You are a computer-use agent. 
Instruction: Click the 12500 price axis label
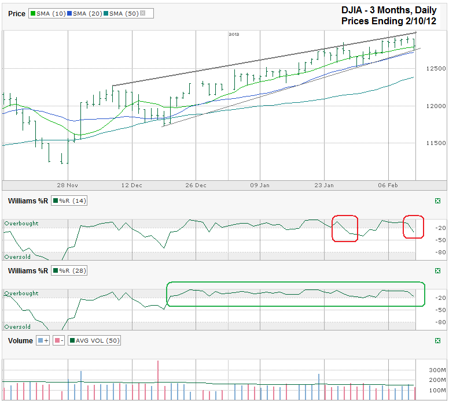[x=436, y=68]
